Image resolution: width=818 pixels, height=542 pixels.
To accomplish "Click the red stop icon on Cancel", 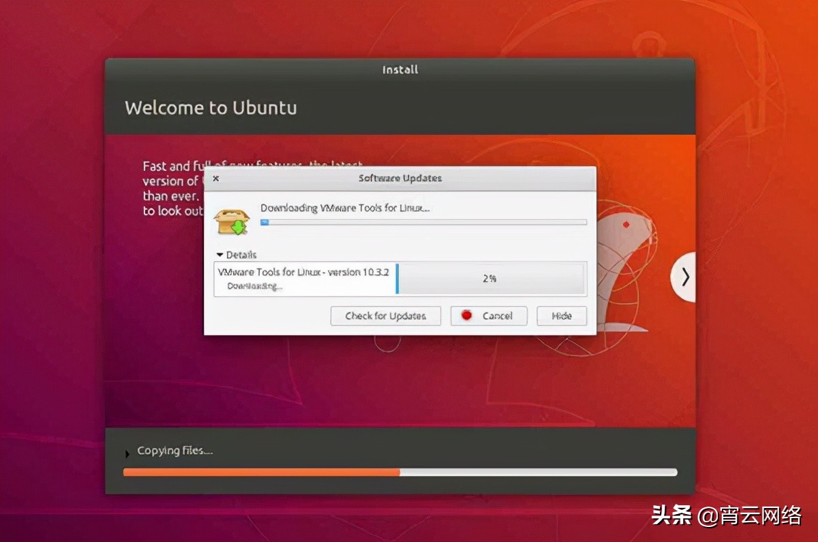I will [467, 316].
